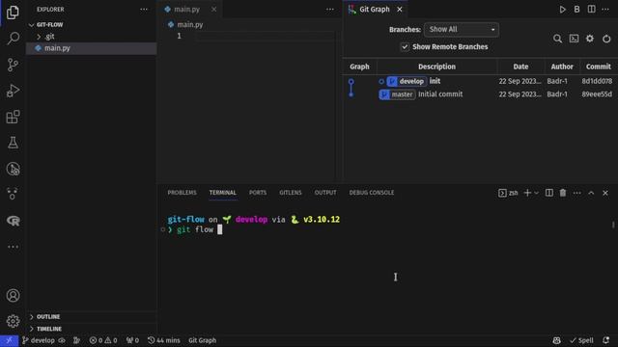Show additional activity bar views
This screenshot has height=347, width=618.
coord(13,247)
